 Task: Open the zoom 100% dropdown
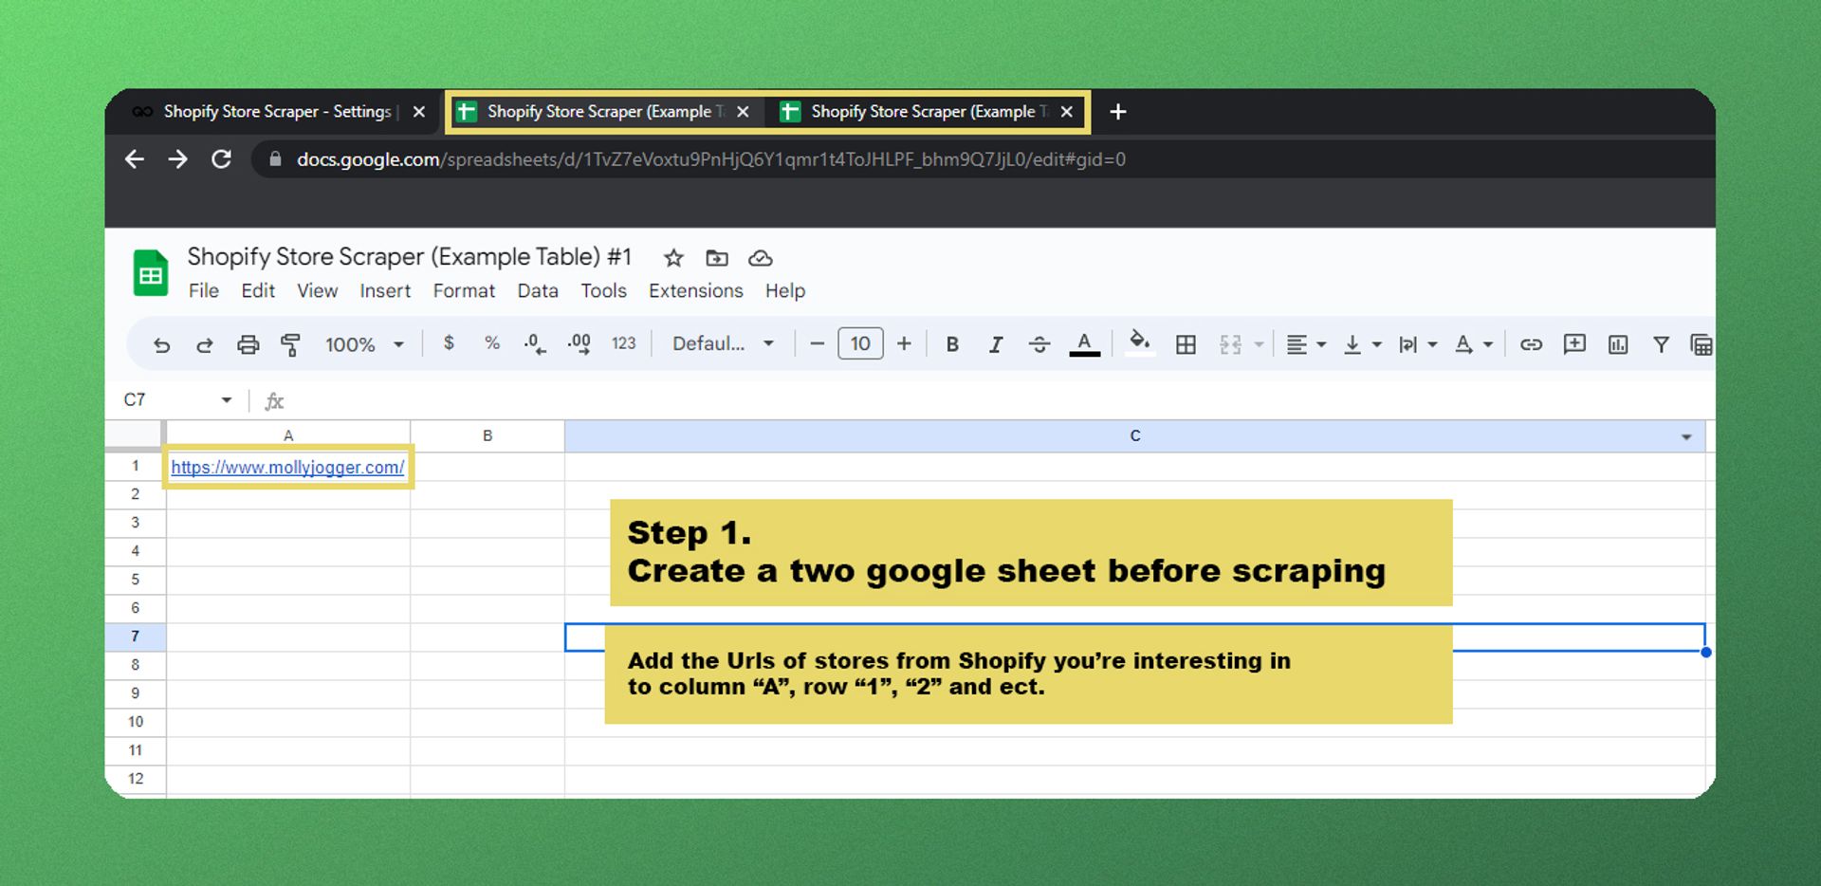tap(364, 344)
